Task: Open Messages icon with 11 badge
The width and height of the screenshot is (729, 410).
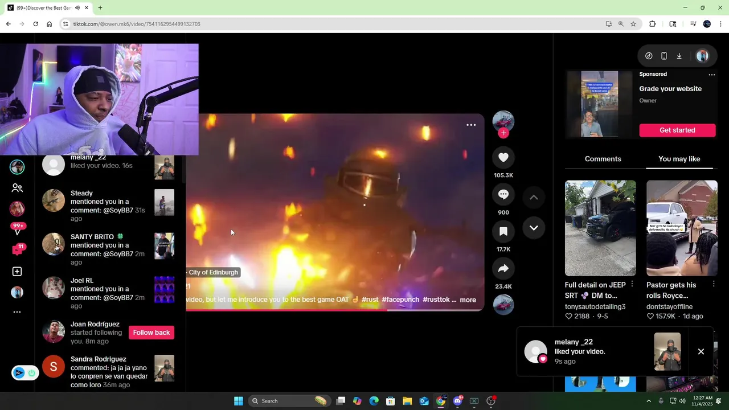Action: tap(18, 249)
